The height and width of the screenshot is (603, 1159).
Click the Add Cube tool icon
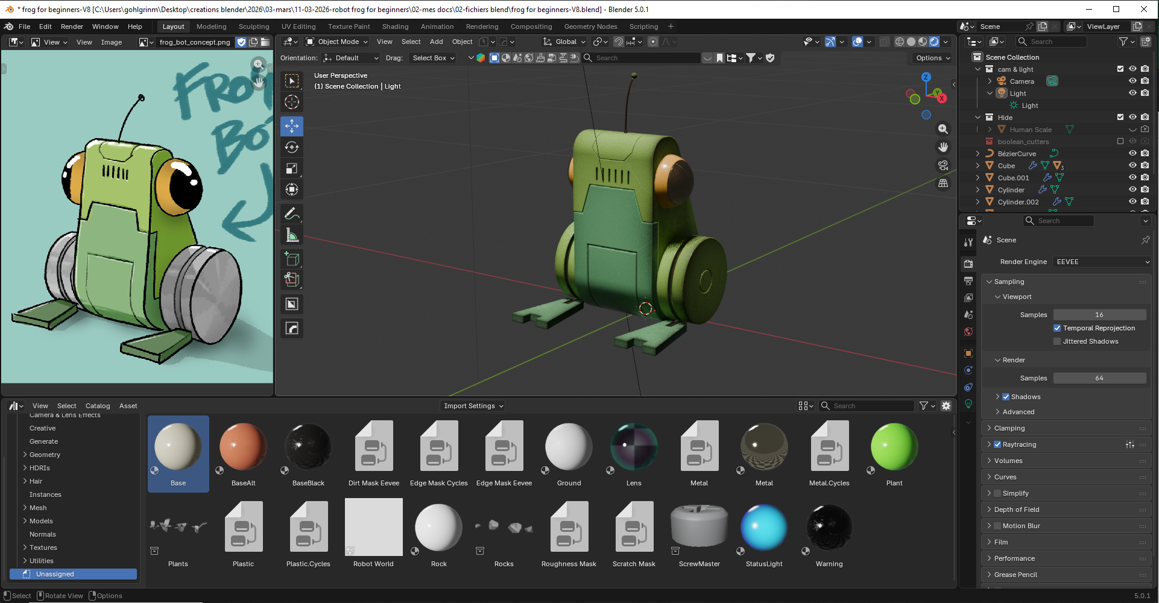coord(292,259)
